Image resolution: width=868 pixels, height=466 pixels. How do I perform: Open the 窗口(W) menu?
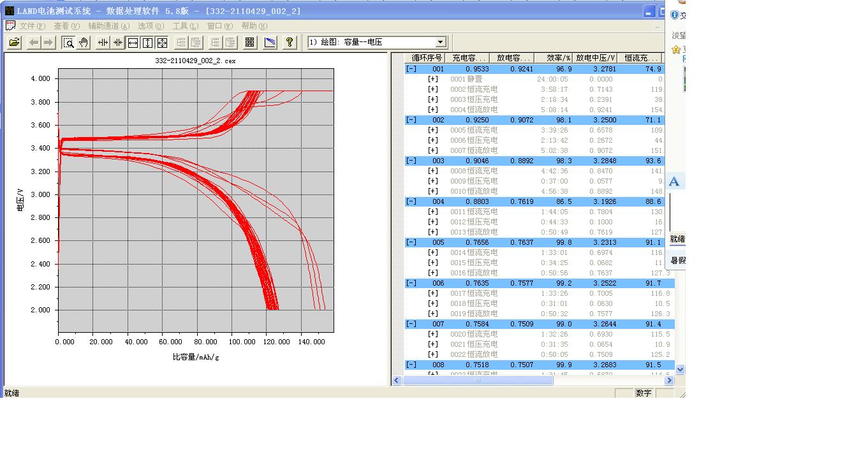coord(220,26)
